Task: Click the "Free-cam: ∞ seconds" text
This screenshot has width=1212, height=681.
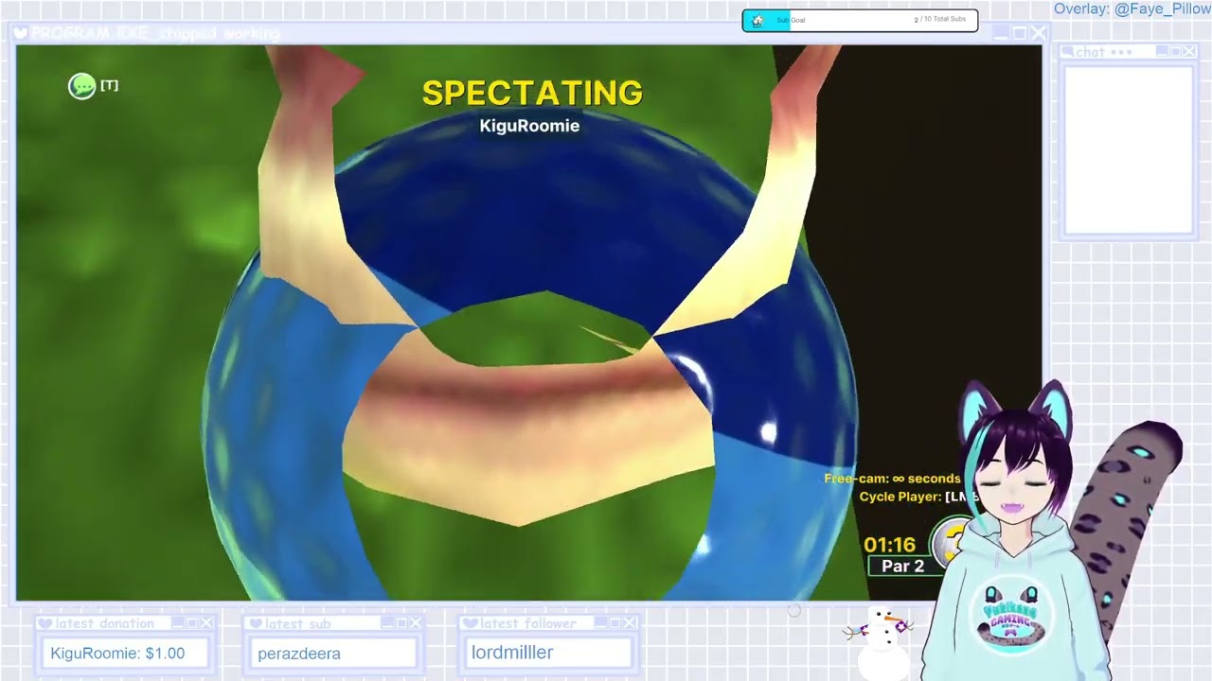Action: (892, 479)
